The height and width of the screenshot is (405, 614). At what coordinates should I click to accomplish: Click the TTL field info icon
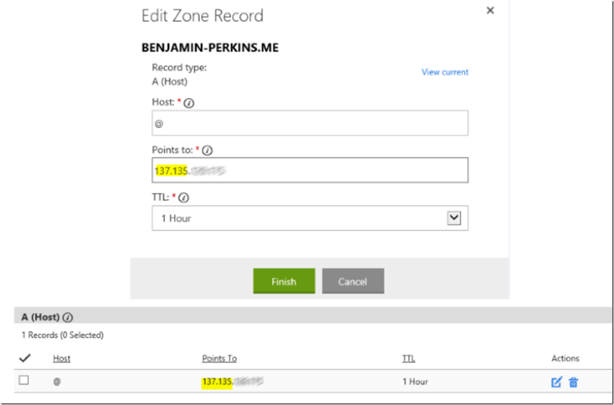(x=184, y=198)
